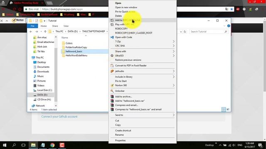Screen dimensions: 266x149
Task: Switch to details view icon in Explorer
Action: tap(224, 109)
